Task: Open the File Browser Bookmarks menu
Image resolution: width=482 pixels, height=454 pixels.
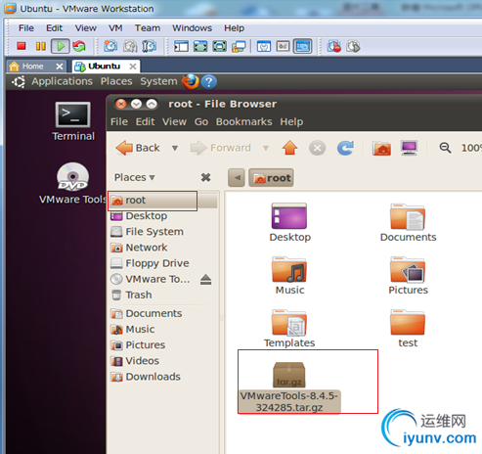Action: (x=243, y=121)
